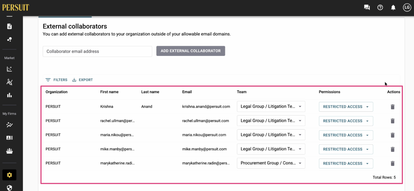
Task: Click ADD EXTERNAL COLLABORATOR button
Action: click(191, 51)
